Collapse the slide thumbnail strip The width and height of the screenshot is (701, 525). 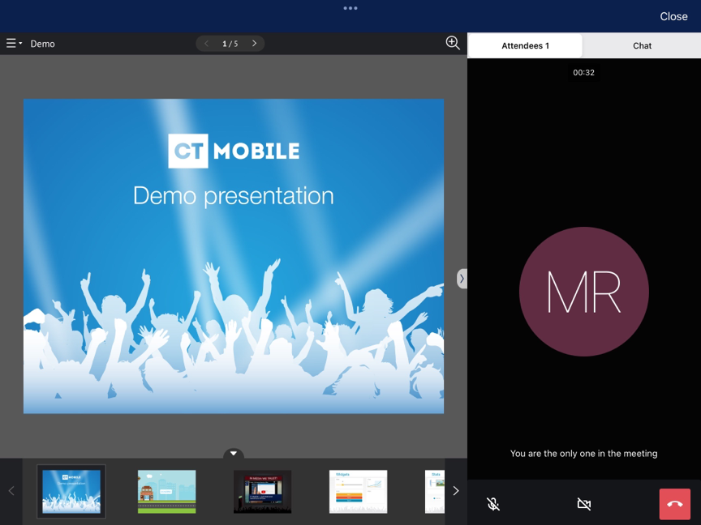[234, 454]
